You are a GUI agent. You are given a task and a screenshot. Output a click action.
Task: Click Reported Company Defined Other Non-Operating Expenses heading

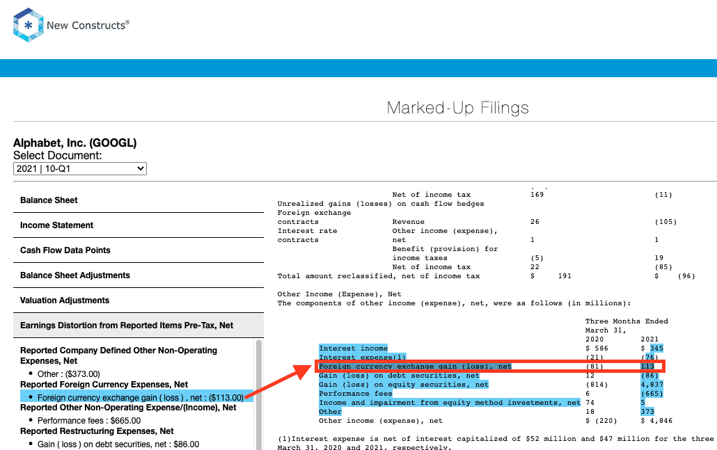tap(118, 355)
